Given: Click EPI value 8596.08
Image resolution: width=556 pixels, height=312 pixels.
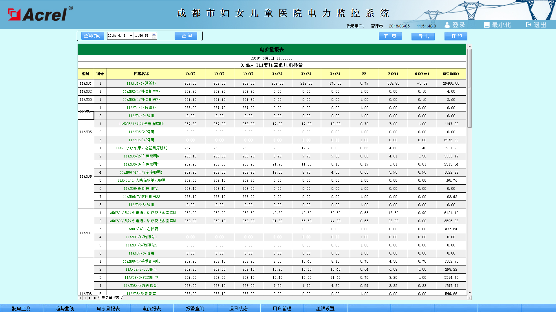Looking at the screenshot, I should pyautogui.click(x=451, y=221).
